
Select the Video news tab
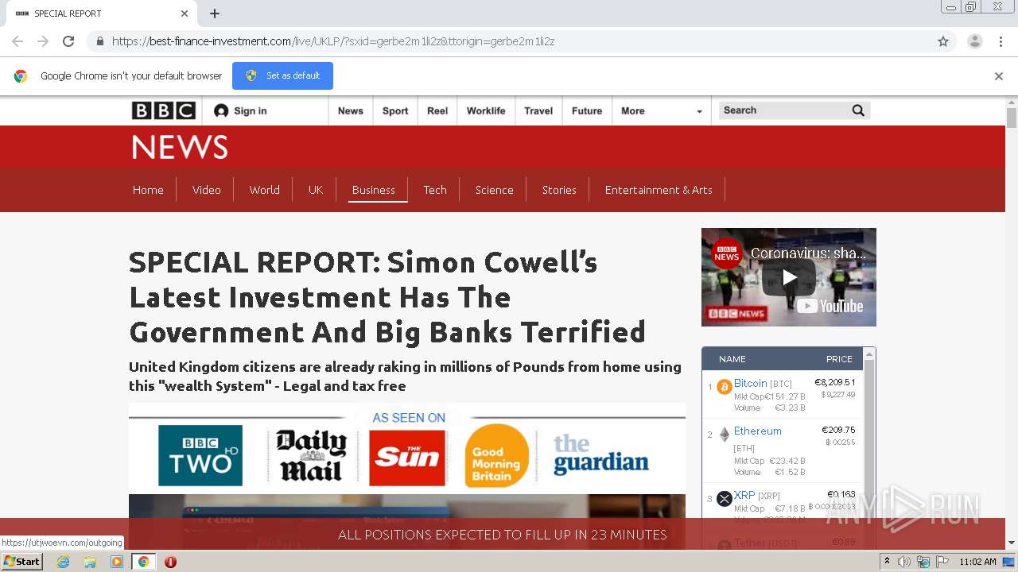pos(206,190)
